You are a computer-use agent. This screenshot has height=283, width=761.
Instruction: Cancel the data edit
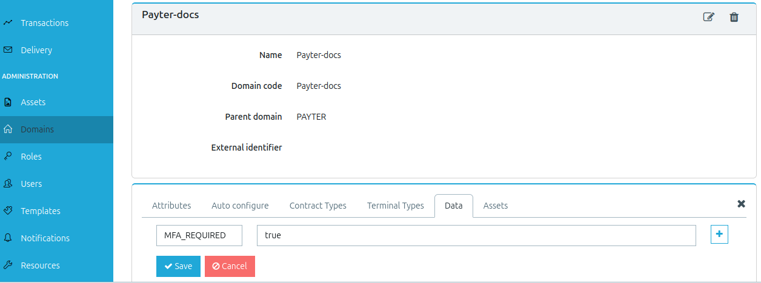[230, 266]
